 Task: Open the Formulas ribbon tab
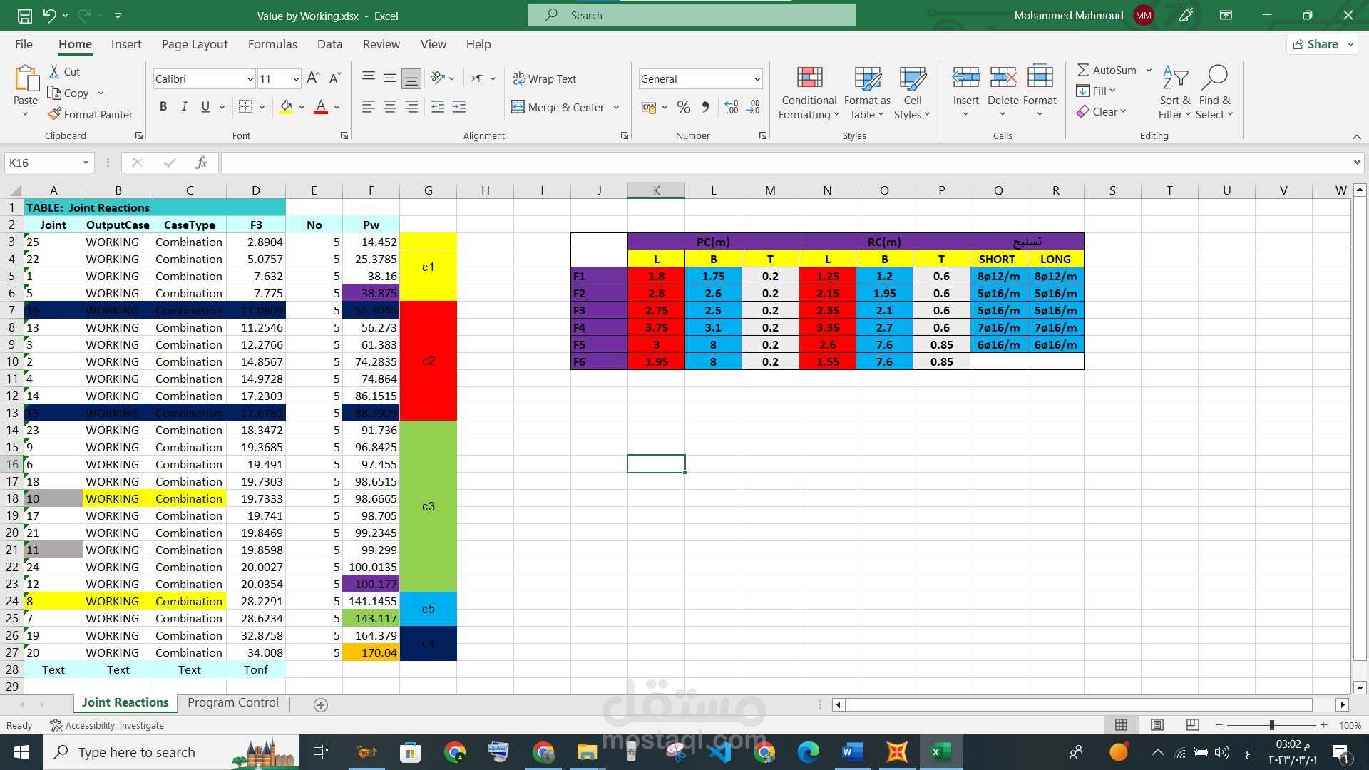272,44
